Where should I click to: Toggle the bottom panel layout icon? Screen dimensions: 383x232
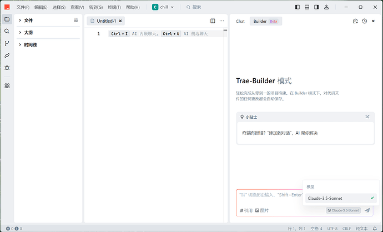[x=307, y=7]
